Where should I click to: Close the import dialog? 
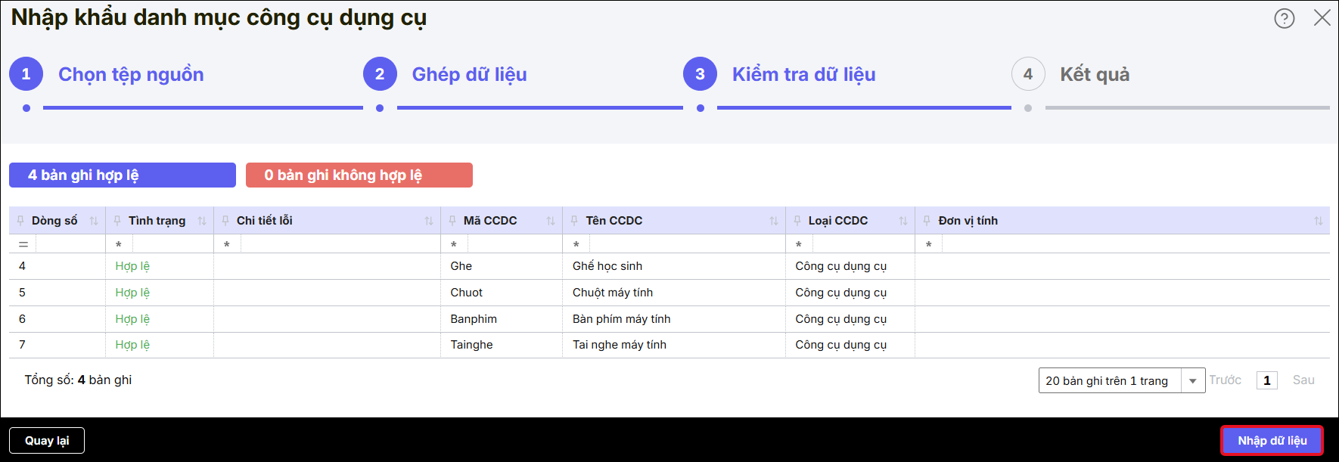tap(1322, 18)
